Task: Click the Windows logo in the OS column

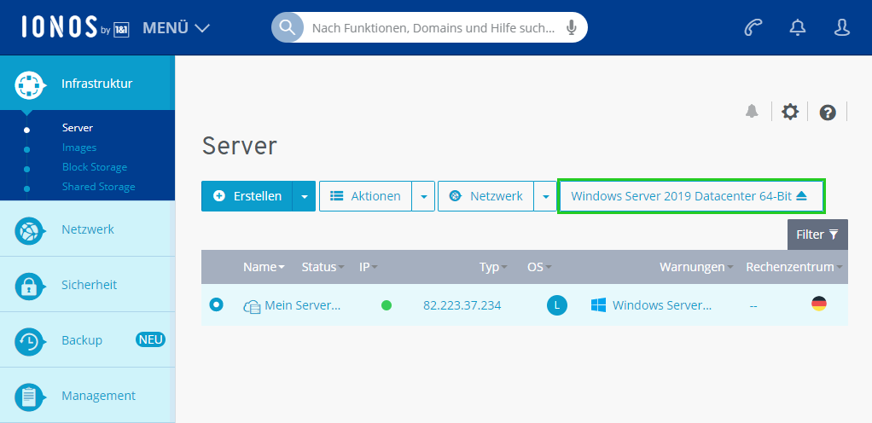Action: point(598,304)
